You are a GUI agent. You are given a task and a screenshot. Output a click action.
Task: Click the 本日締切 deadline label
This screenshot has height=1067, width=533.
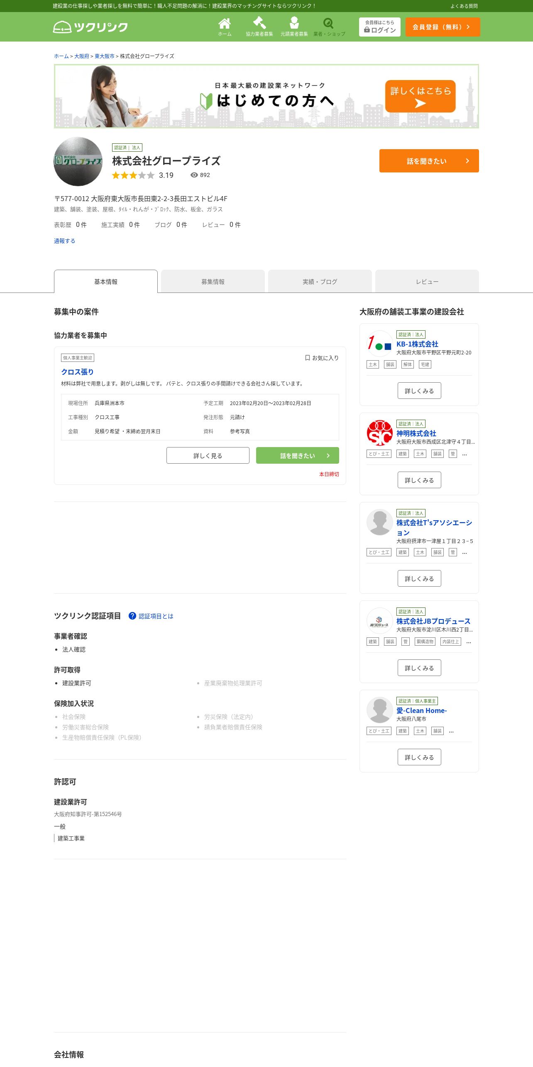pos(329,474)
